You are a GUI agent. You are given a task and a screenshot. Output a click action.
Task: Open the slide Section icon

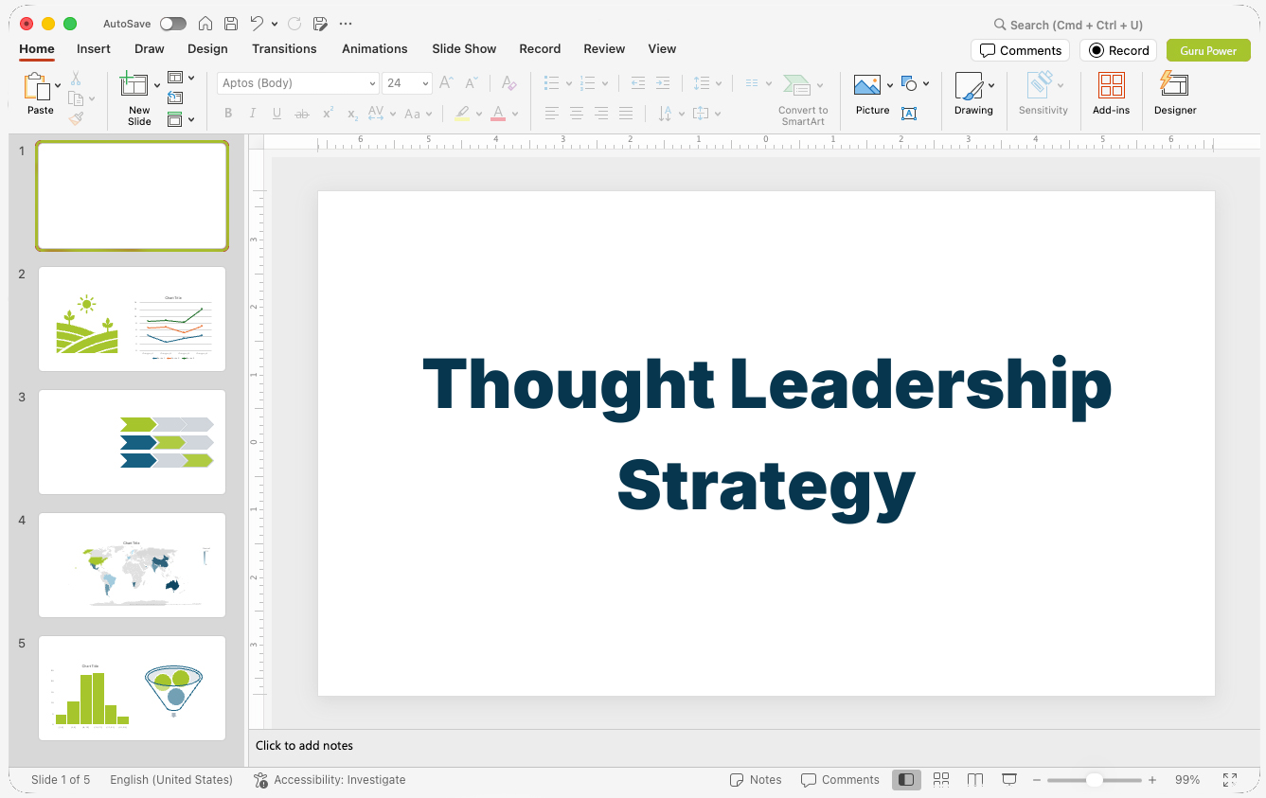(x=175, y=119)
